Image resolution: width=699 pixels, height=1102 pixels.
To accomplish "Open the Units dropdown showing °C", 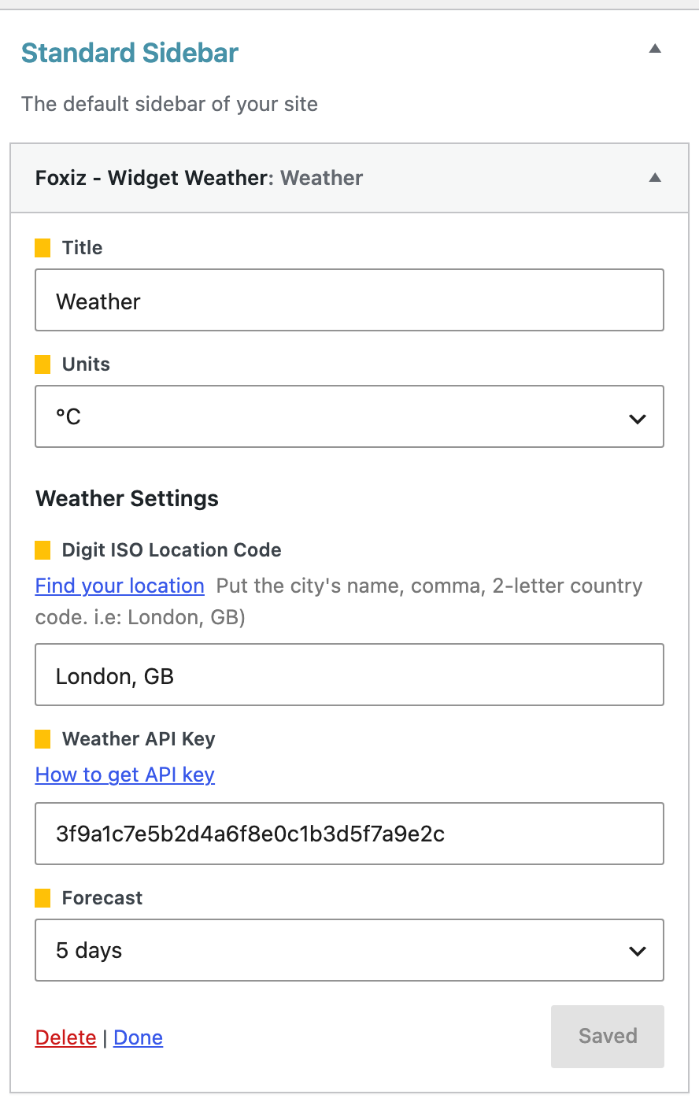I will pos(349,416).
